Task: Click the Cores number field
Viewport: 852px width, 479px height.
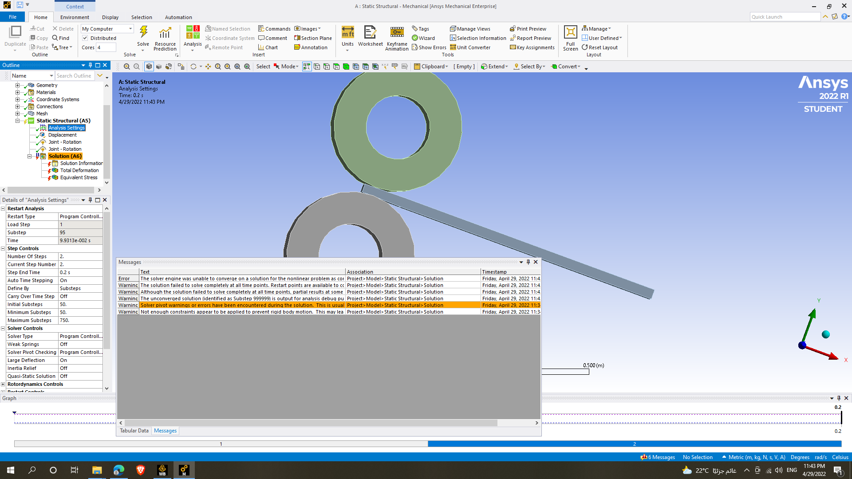Action: 106,47
